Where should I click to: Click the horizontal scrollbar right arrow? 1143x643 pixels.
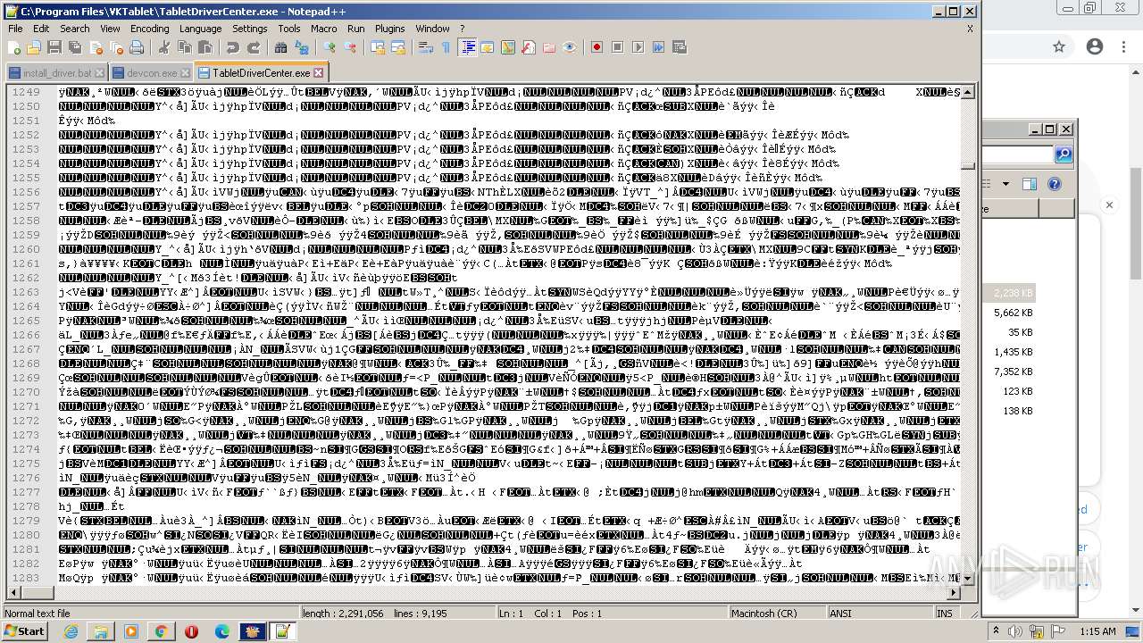[953, 593]
